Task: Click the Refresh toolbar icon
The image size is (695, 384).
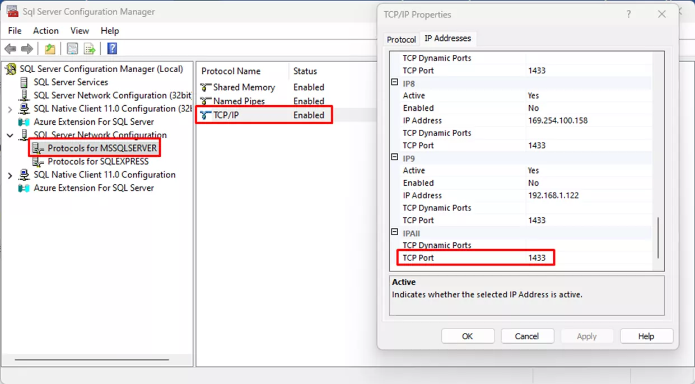Action: click(72, 49)
